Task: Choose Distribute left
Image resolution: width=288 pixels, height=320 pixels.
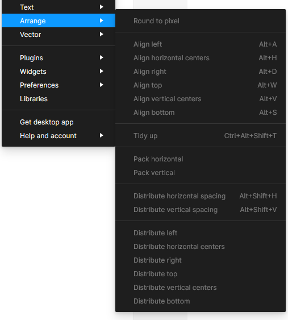Action: [x=201, y=233]
